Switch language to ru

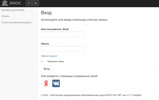point(29,3)
